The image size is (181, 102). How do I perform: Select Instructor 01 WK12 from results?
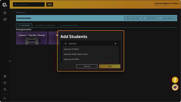pyautogui.click(x=90, y=49)
